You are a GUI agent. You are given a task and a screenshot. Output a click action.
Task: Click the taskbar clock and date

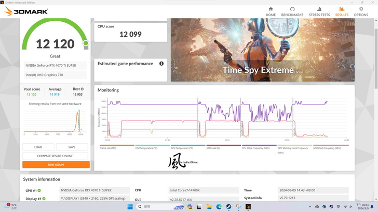click(x=362, y=207)
